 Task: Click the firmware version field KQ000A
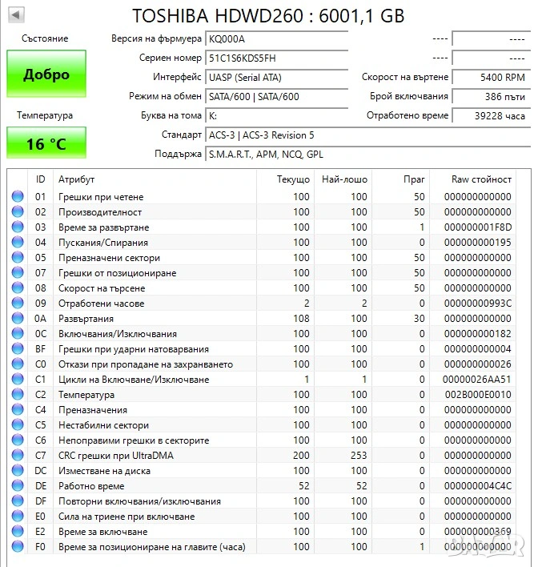click(x=276, y=39)
